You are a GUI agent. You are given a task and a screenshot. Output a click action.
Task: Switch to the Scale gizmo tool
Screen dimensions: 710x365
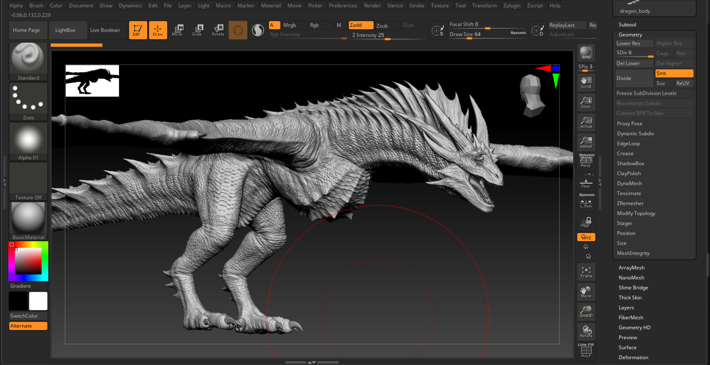[197, 30]
